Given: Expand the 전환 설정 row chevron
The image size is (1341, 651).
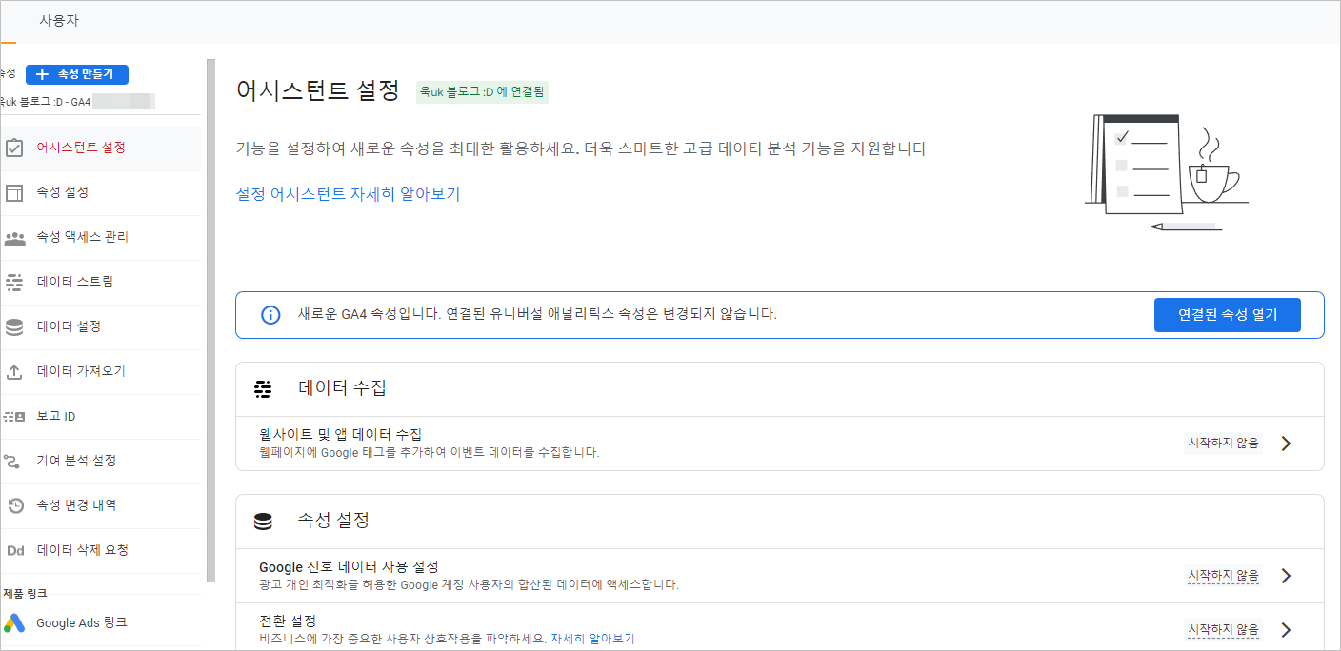Looking at the screenshot, I should pos(1286,630).
